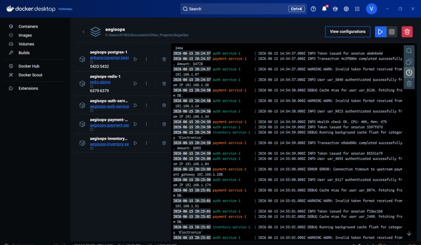
Task: Open the Builds section
Action: pyautogui.click(x=24, y=53)
